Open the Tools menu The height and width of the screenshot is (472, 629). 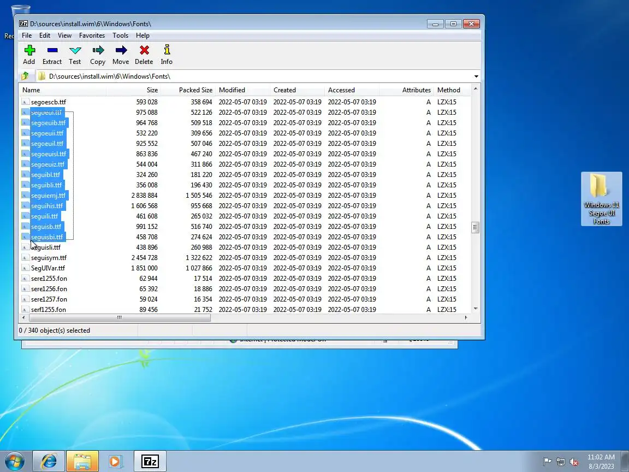click(x=120, y=36)
